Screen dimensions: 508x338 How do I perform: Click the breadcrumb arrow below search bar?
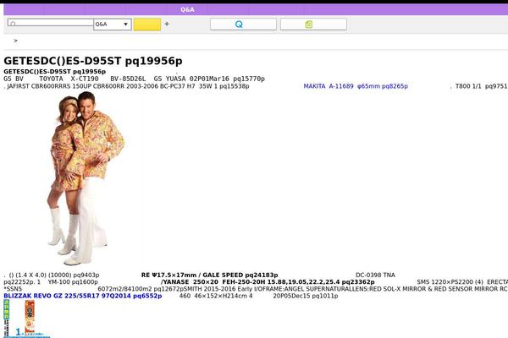coord(15,41)
